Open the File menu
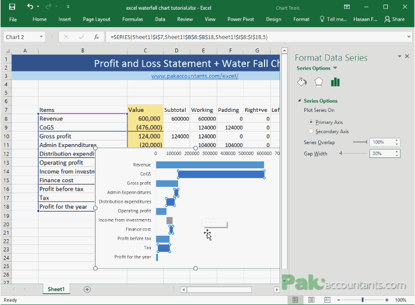415x305 pixels. [x=13, y=20]
